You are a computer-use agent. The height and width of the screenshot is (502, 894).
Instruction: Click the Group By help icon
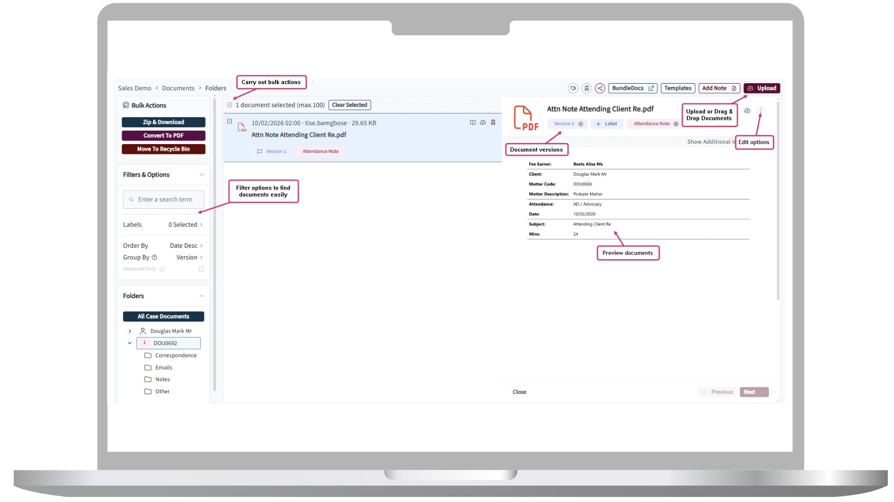tap(155, 258)
